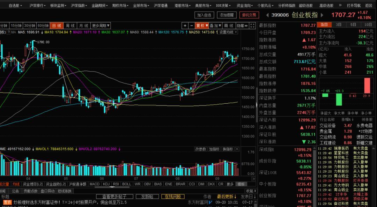Go to next stock using right arrow
The height and width of the screenshot is (207, 377).
click(x=323, y=15)
